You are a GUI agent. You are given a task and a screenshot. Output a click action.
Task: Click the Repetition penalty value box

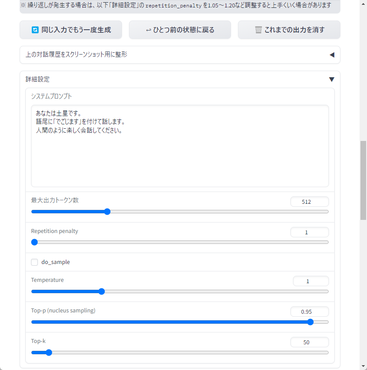309,232
